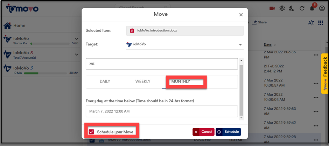Open notifications bell with badge 8
Image resolution: width=329 pixels, height=146 pixels.
click(312, 8)
